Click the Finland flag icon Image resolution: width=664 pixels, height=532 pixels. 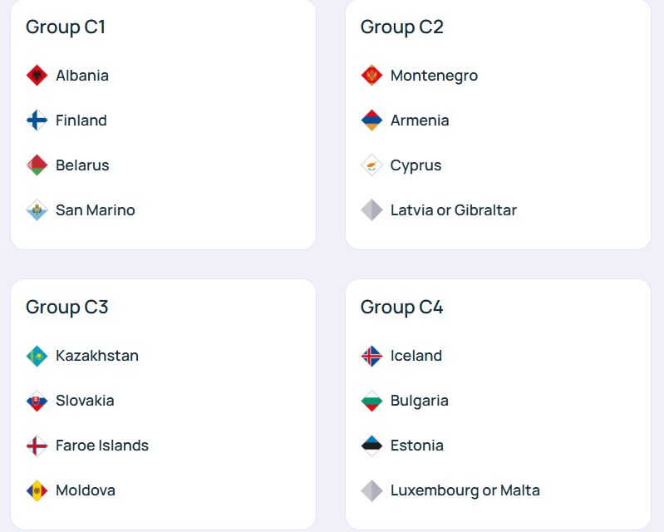pyautogui.click(x=37, y=121)
